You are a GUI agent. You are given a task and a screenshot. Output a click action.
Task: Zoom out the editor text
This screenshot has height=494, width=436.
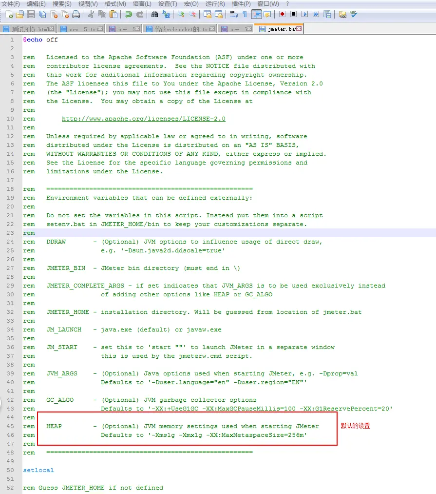pos(192,15)
